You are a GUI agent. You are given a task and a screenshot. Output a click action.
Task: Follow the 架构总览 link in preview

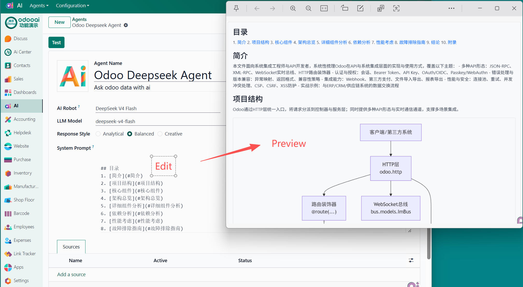click(306, 42)
